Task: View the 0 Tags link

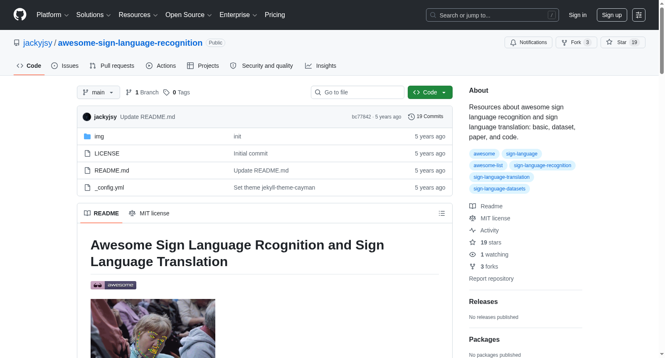Action: click(177, 92)
